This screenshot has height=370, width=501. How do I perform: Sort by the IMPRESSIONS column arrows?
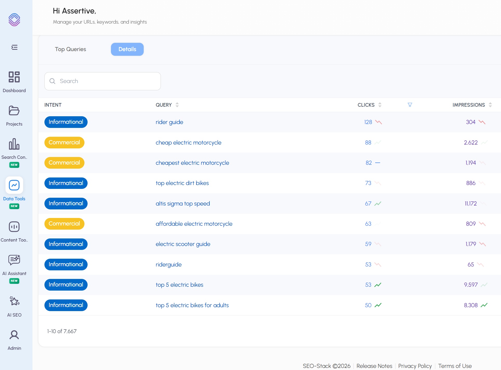(x=490, y=105)
